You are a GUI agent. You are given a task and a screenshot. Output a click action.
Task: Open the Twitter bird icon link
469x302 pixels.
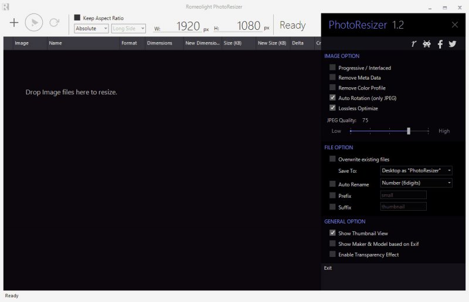tap(452, 44)
